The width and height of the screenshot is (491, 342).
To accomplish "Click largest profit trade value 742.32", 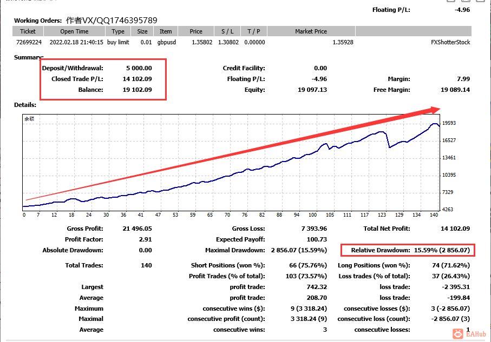I will click(x=317, y=287).
